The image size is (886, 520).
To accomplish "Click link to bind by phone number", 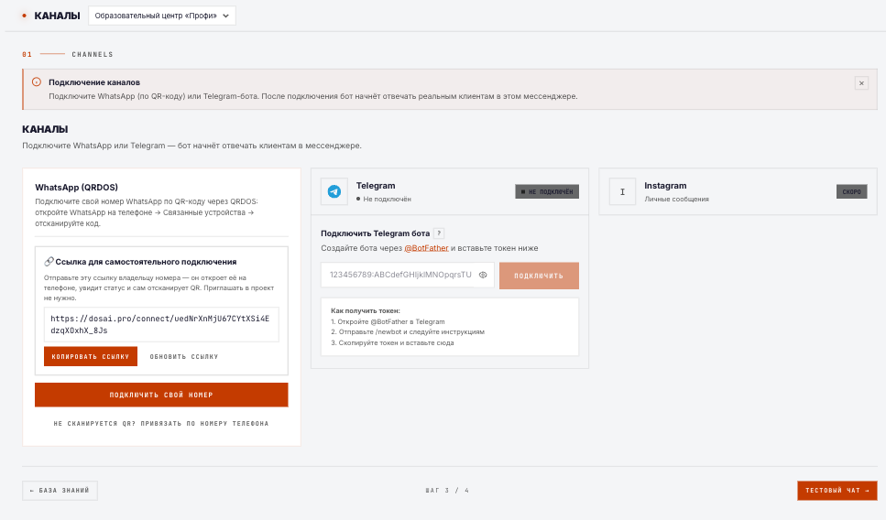I will (x=161, y=424).
